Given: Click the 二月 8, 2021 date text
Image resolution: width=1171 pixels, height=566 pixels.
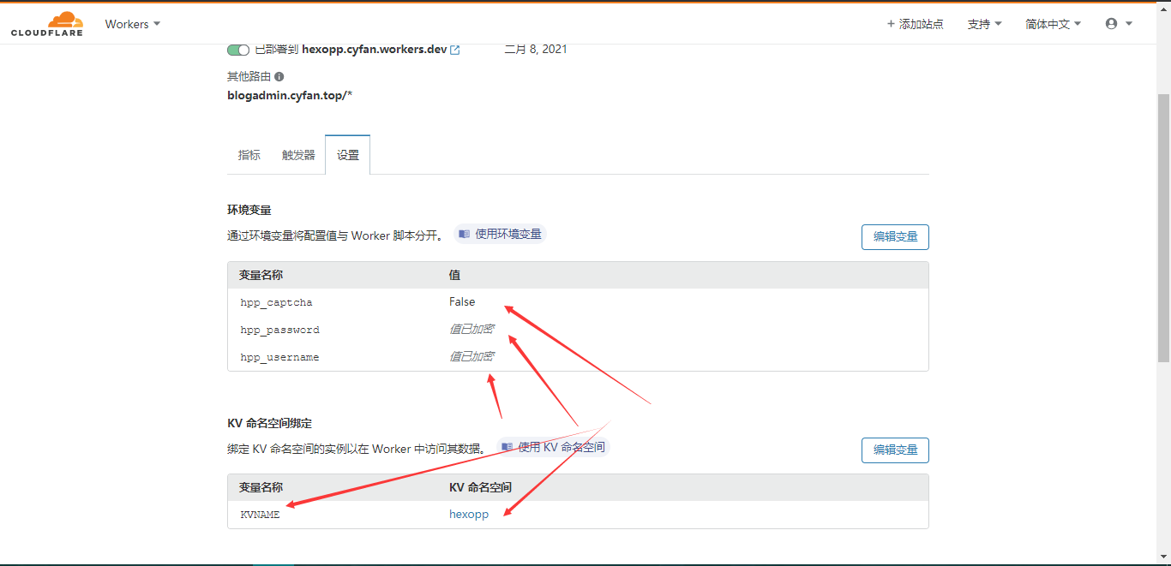Looking at the screenshot, I should 536,50.
